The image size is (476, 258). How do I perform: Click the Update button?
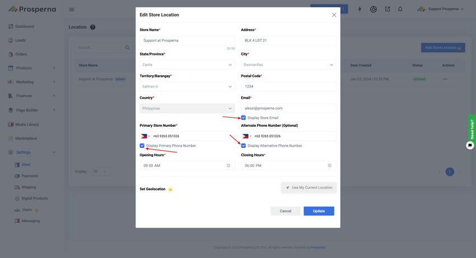[x=319, y=211]
